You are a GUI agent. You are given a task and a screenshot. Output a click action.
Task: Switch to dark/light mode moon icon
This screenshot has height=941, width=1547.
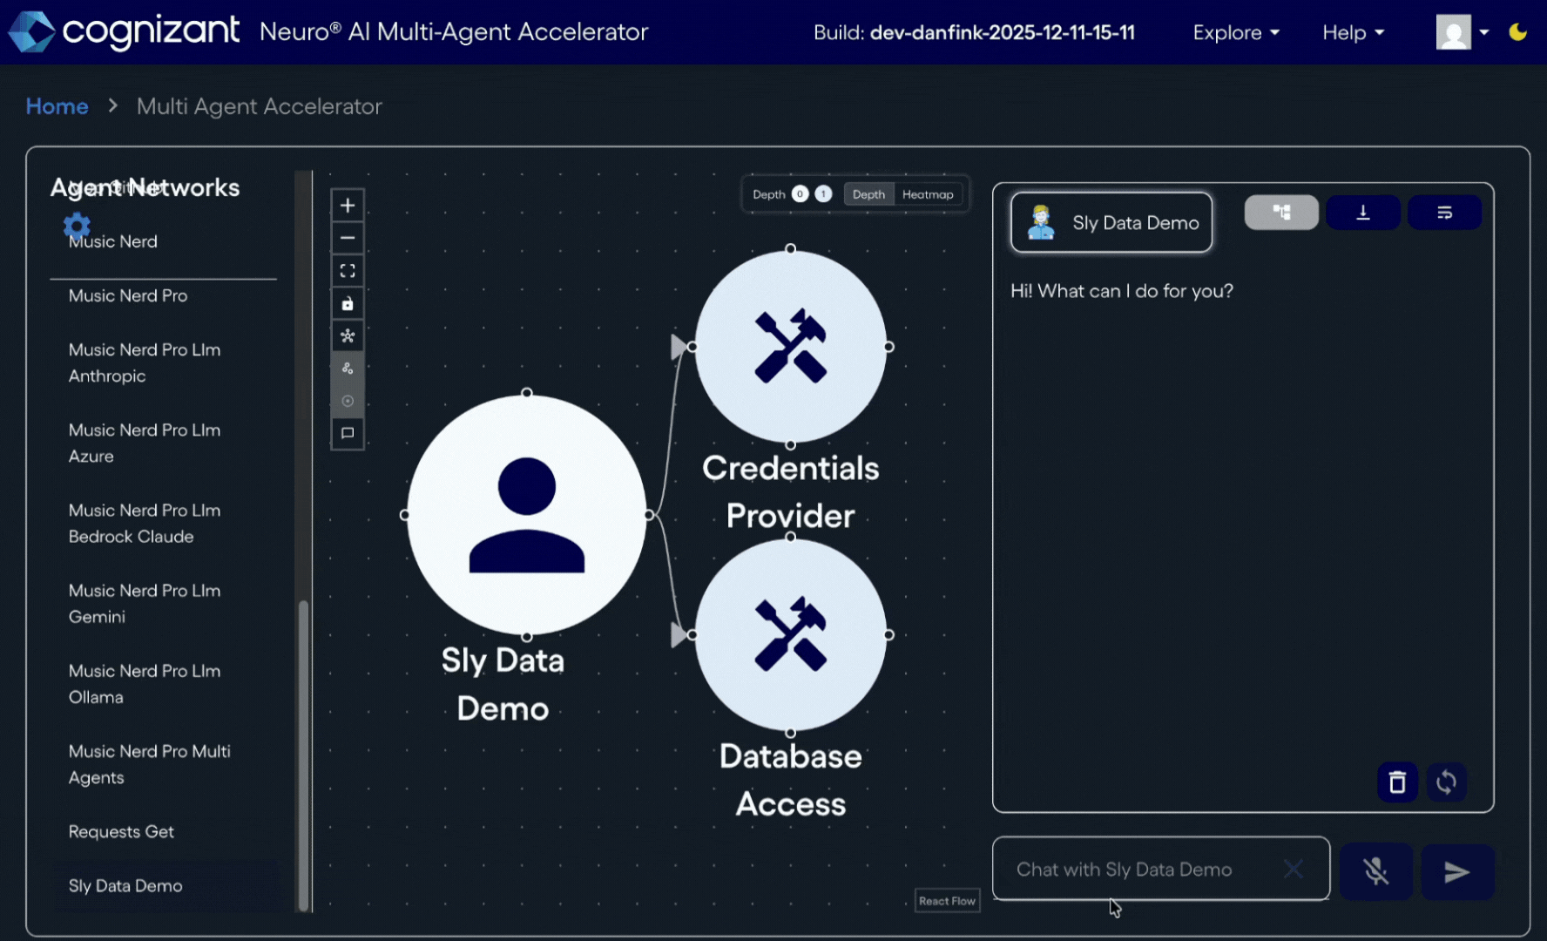click(x=1517, y=32)
